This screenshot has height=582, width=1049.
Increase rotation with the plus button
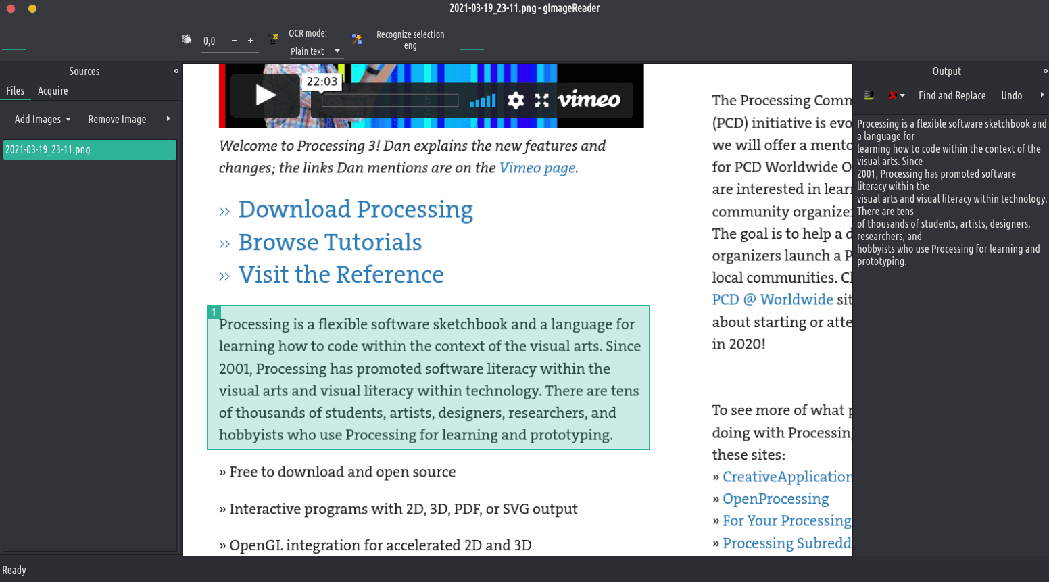tap(251, 41)
